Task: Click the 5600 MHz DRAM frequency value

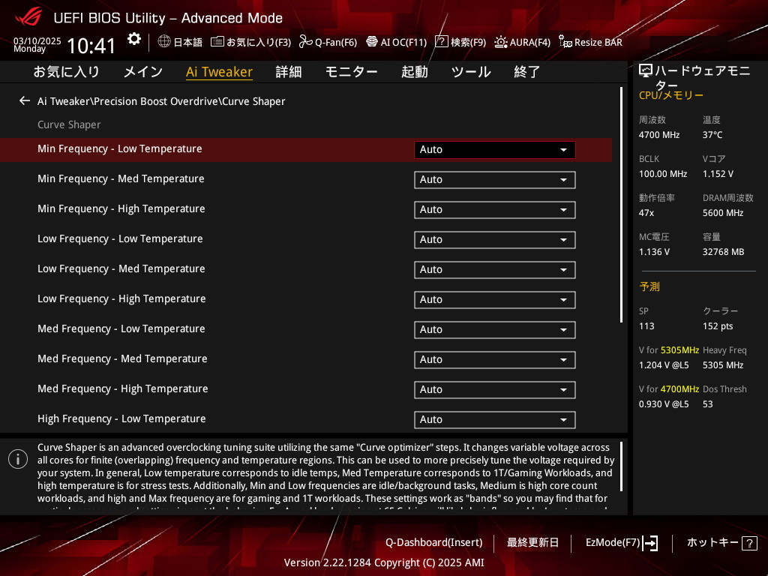Action: [723, 212]
